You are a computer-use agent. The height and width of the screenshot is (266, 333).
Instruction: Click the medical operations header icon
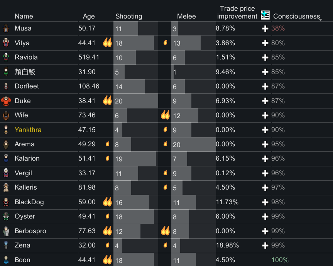point(265,15)
